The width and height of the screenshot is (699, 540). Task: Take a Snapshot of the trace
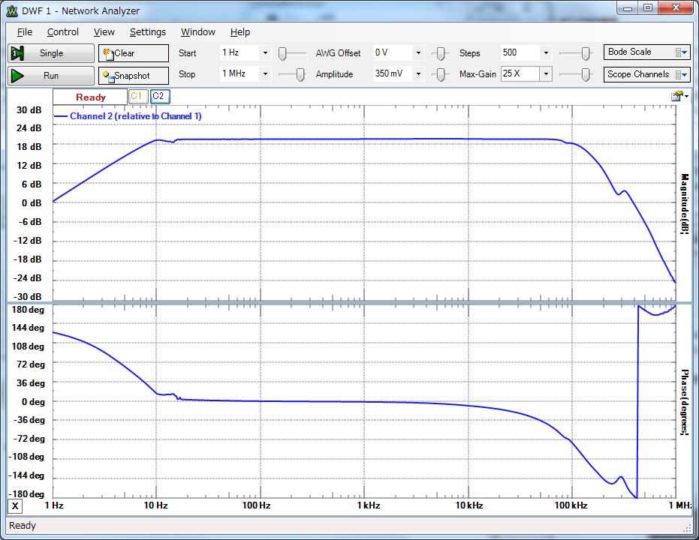tap(133, 76)
